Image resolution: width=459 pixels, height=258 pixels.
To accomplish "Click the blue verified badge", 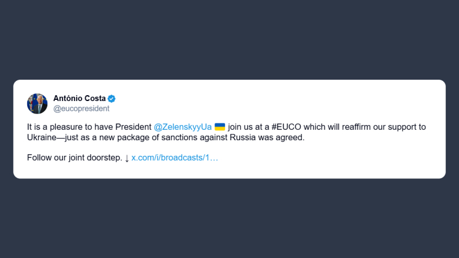I will pyautogui.click(x=112, y=98).
